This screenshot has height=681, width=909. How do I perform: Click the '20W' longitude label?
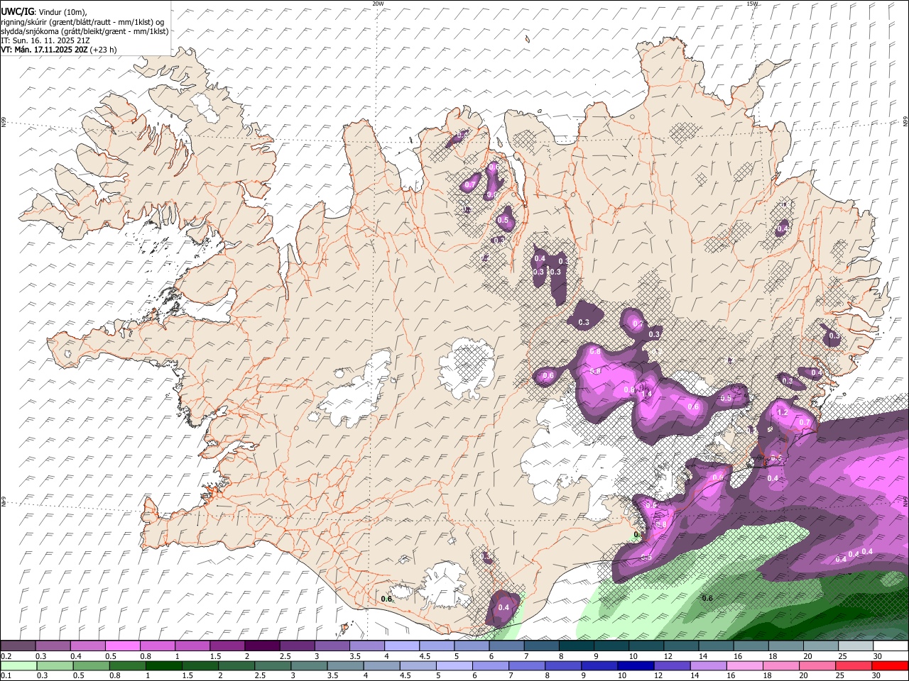[378, 4]
